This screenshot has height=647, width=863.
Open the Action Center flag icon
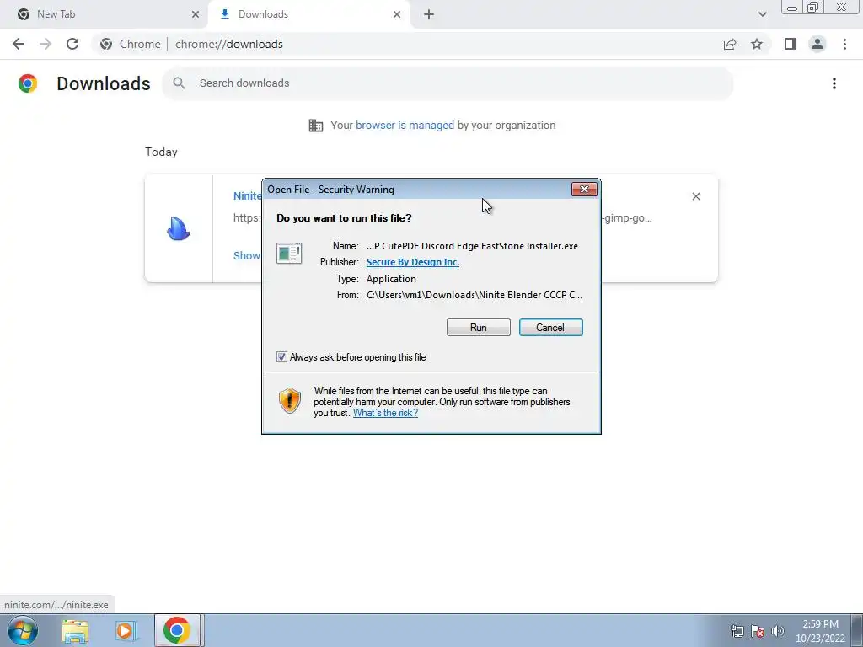(x=758, y=631)
